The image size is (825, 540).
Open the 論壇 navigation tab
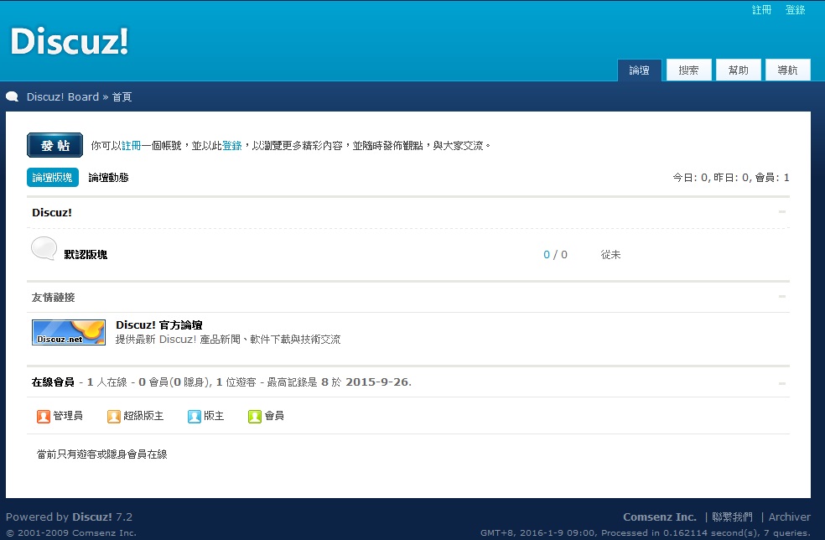coord(639,70)
